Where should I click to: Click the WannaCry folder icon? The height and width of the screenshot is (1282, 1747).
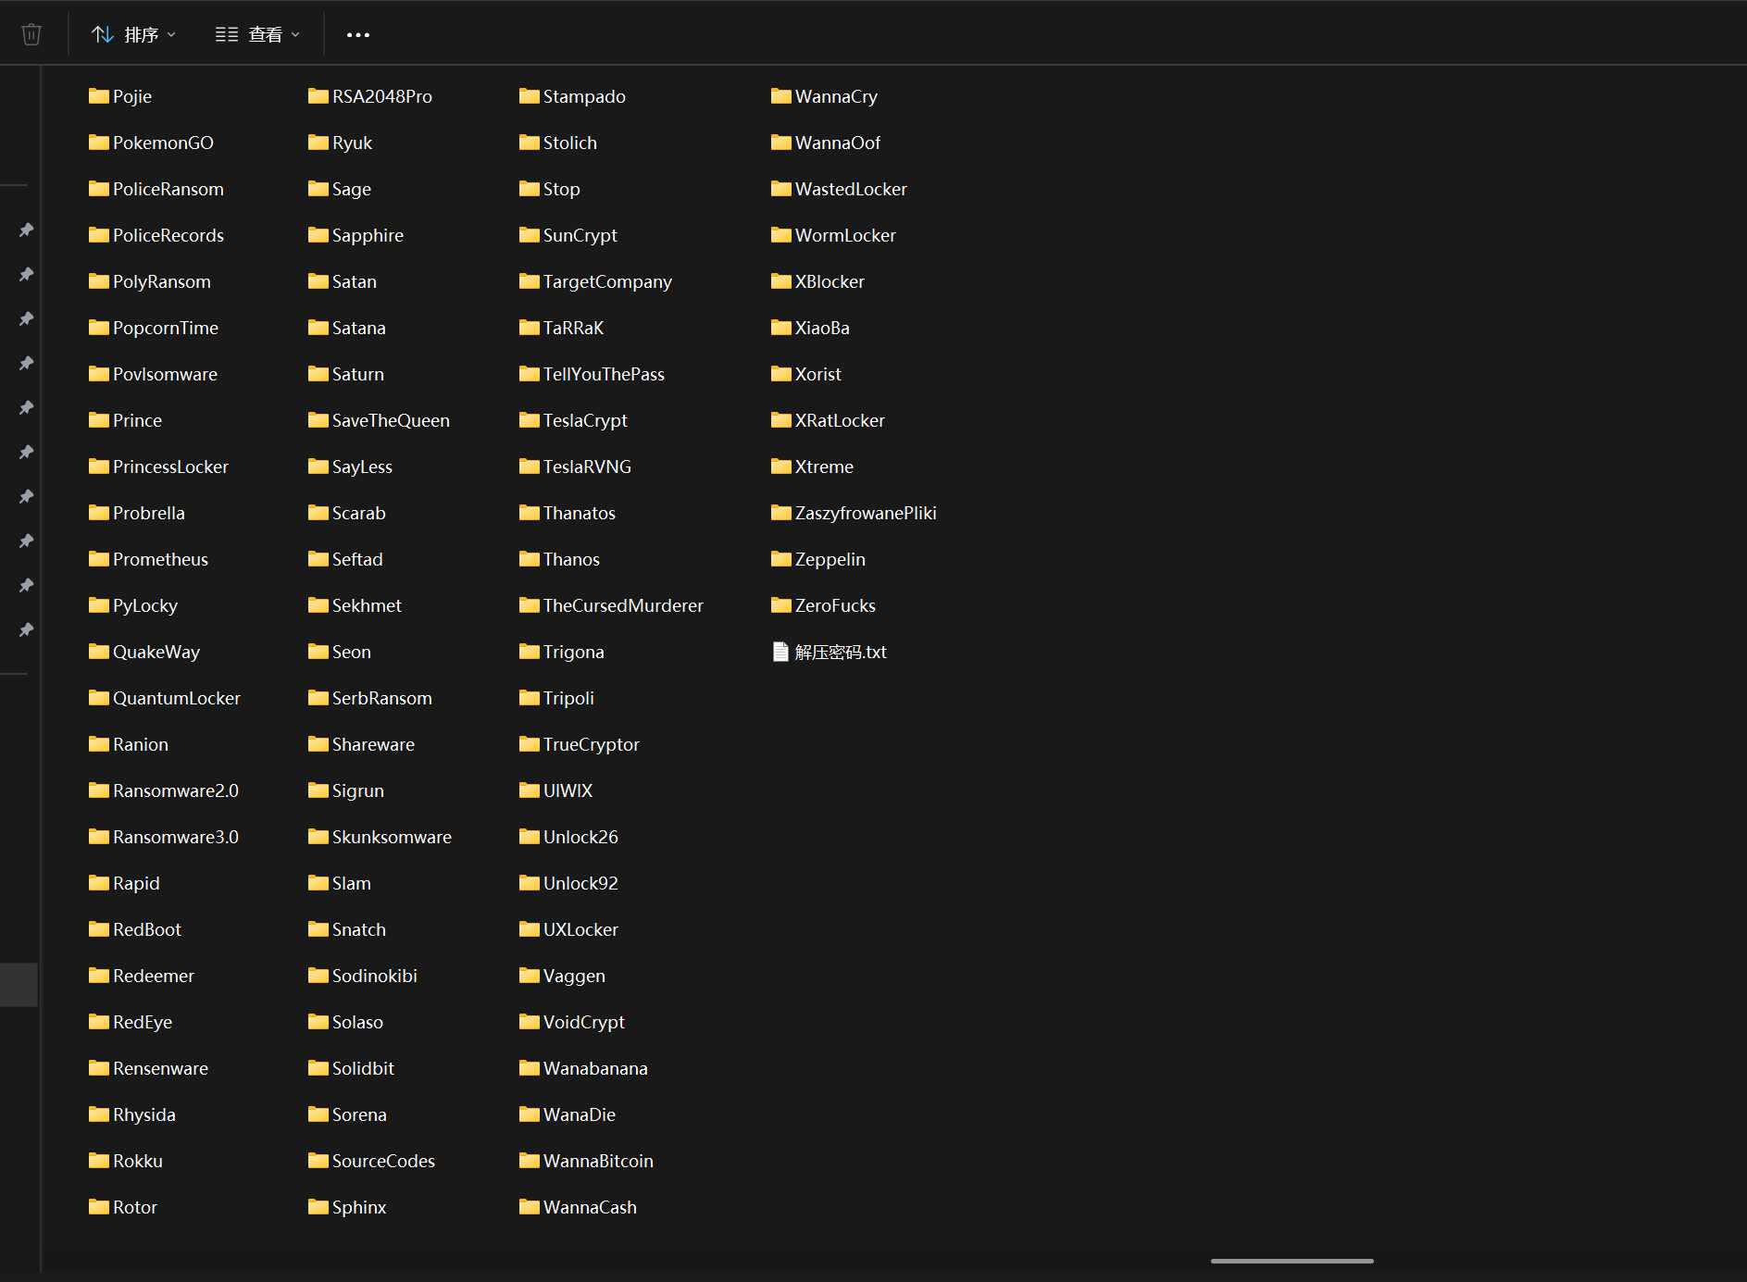tap(781, 95)
